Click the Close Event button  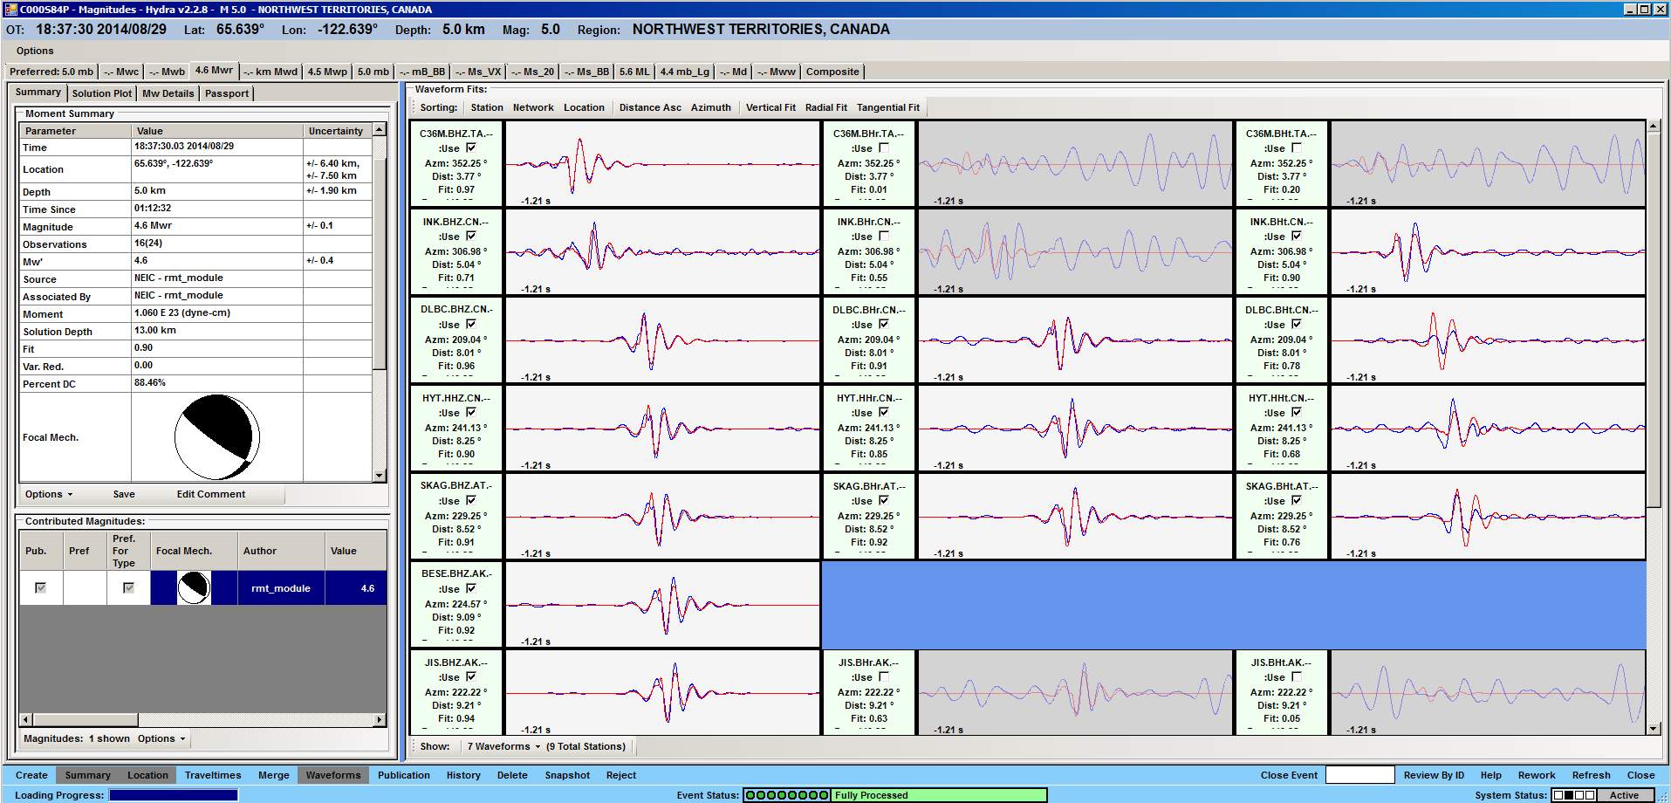point(1289,775)
